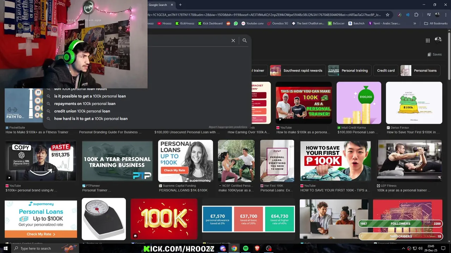Select the Personal loans filter chip
Screen dimensions: 451x253
click(420, 71)
